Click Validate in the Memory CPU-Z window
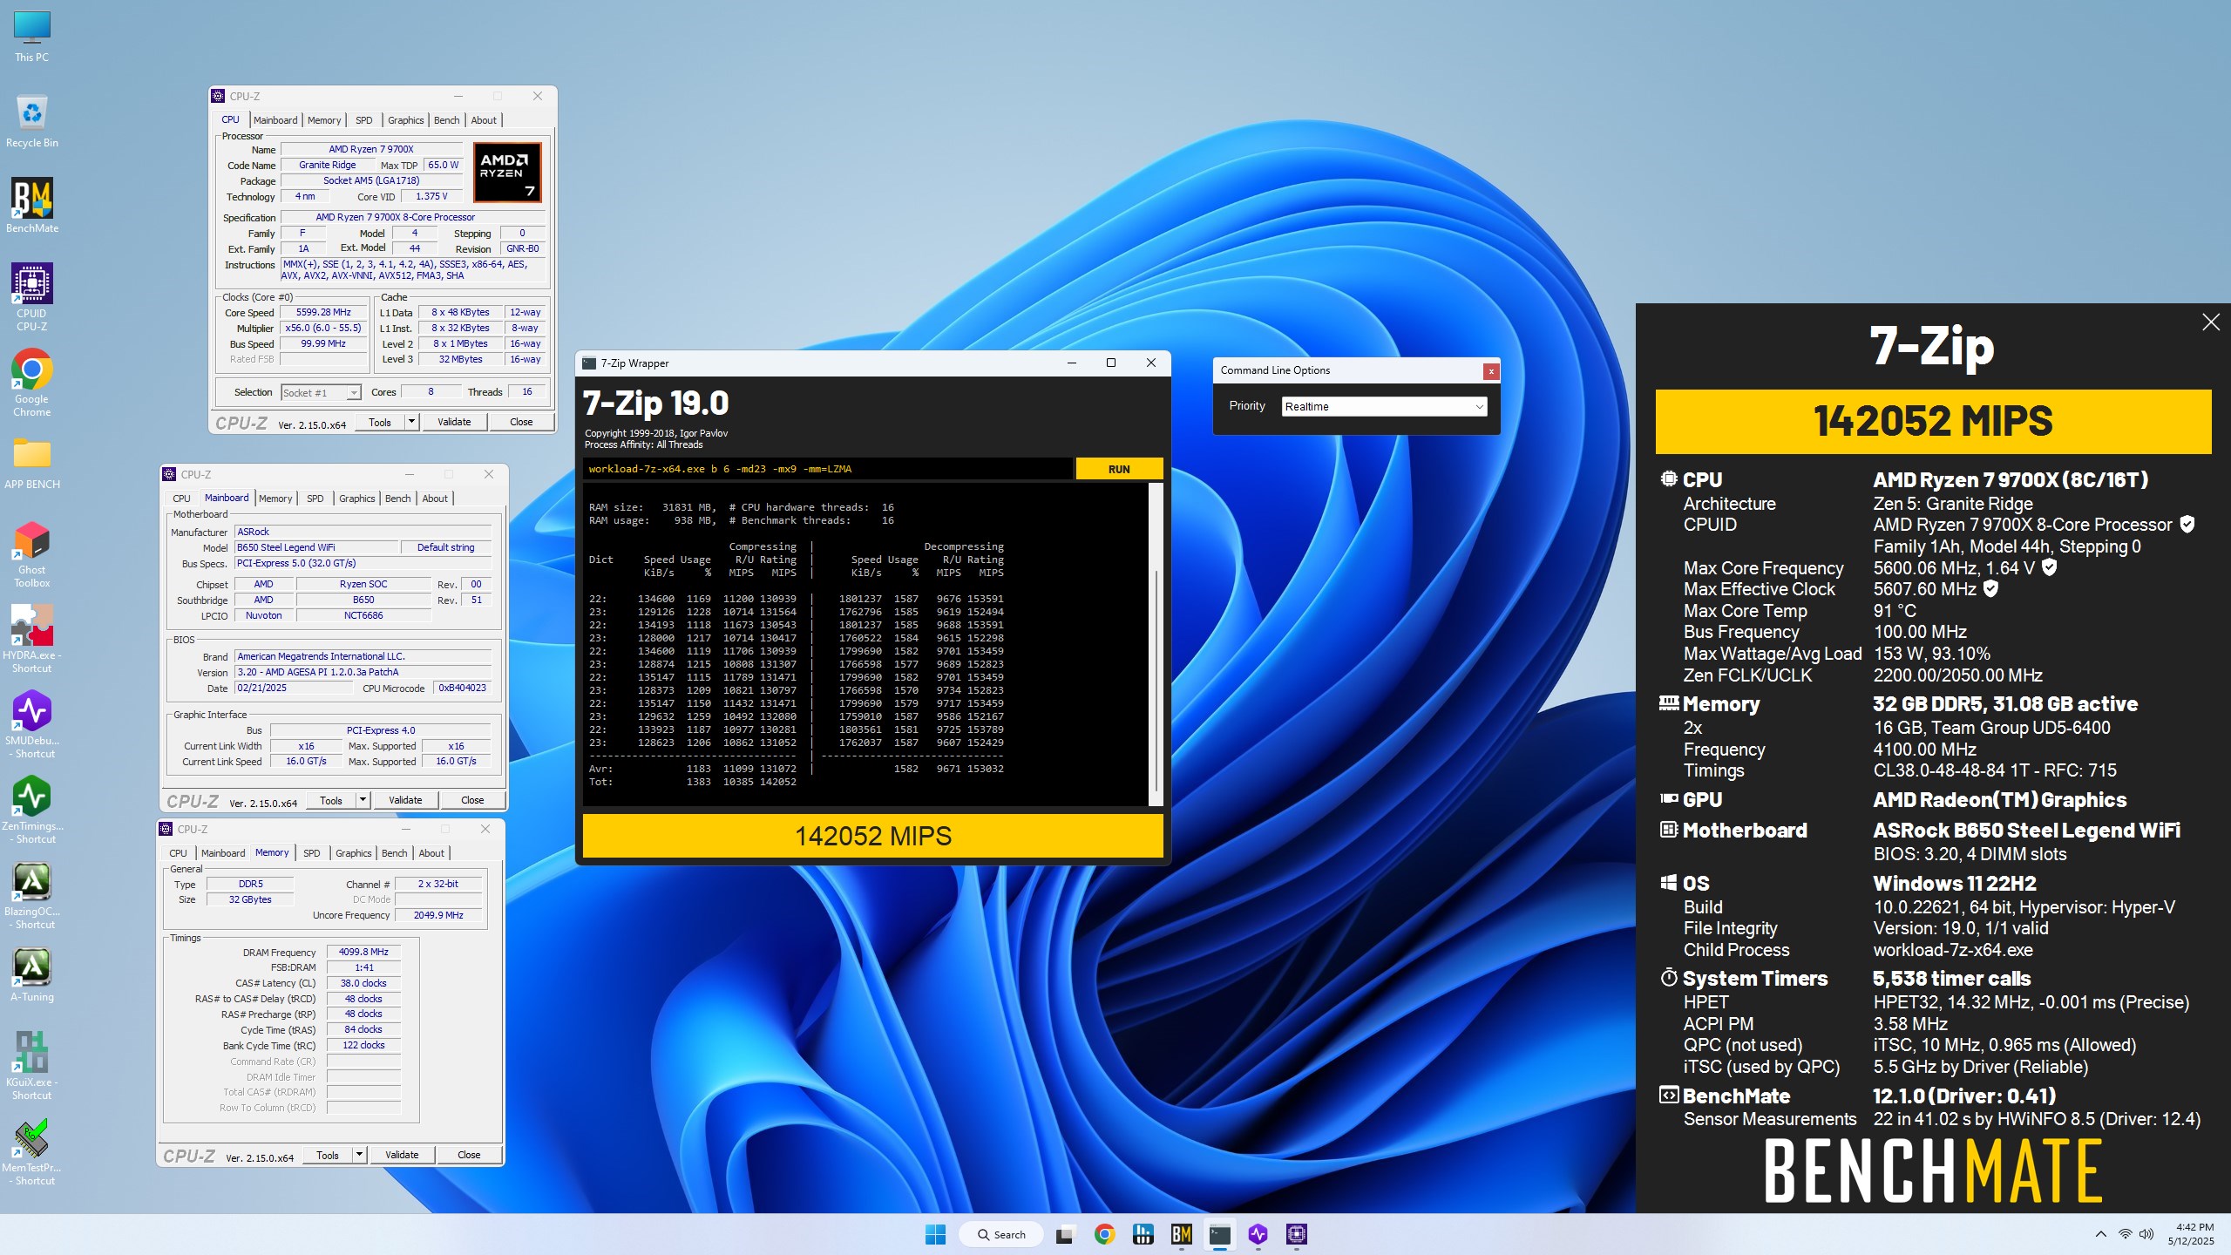Screen dimensions: 2231x1255 point(402,1155)
